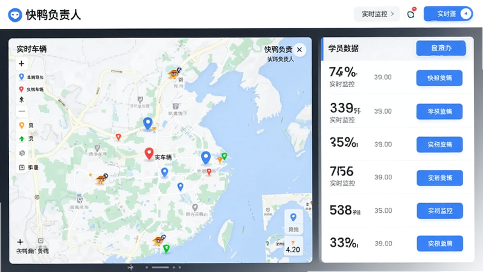Click the plus icon at the map's bottom-left
The height and width of the screenshot is (272, 483).
[21, 242]
